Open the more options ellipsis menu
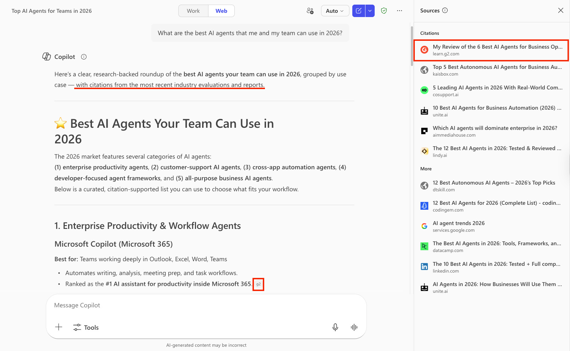 click(x=400, y=11)
